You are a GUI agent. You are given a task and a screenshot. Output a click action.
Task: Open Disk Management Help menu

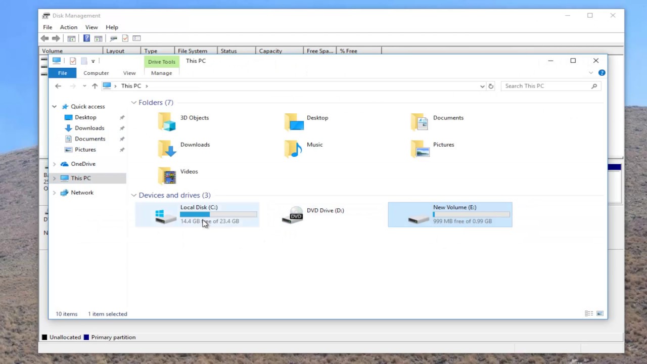[x=112, y=27]
